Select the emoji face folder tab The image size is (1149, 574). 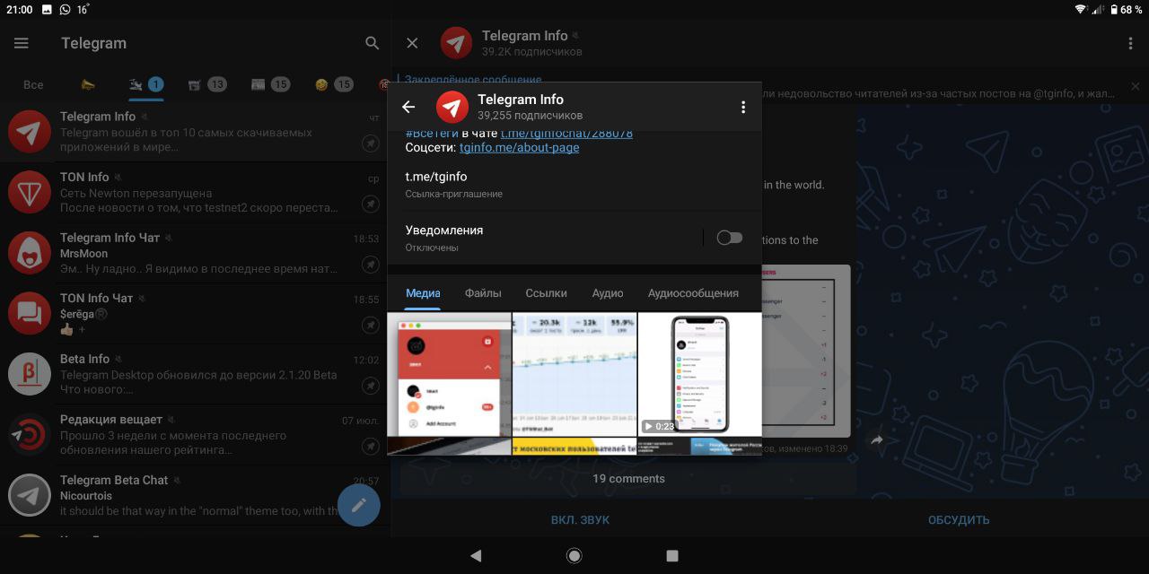pyautogui.click(x=333, y=84)
